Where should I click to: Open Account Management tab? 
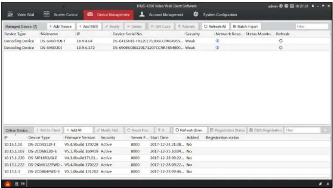tap(162, 15)
